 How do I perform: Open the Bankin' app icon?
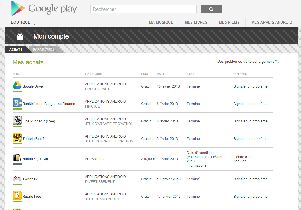click(17, 103)
